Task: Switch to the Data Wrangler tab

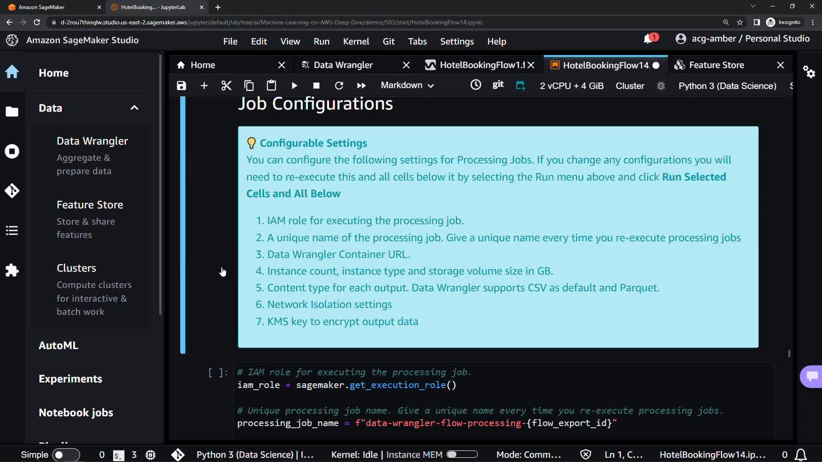Action: (x=343, y=65)
